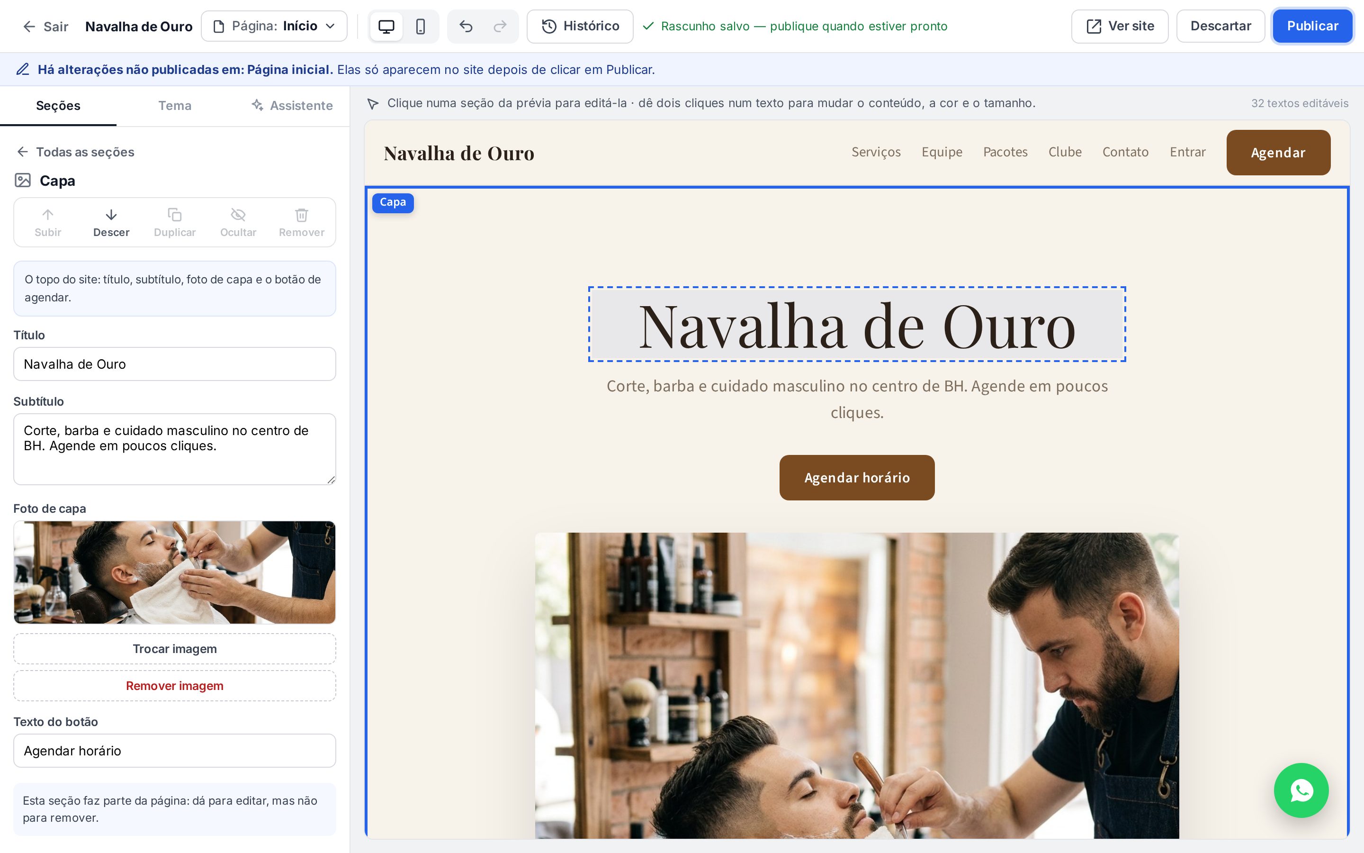Click the Contato nav link in preview

coord(1125,152)
